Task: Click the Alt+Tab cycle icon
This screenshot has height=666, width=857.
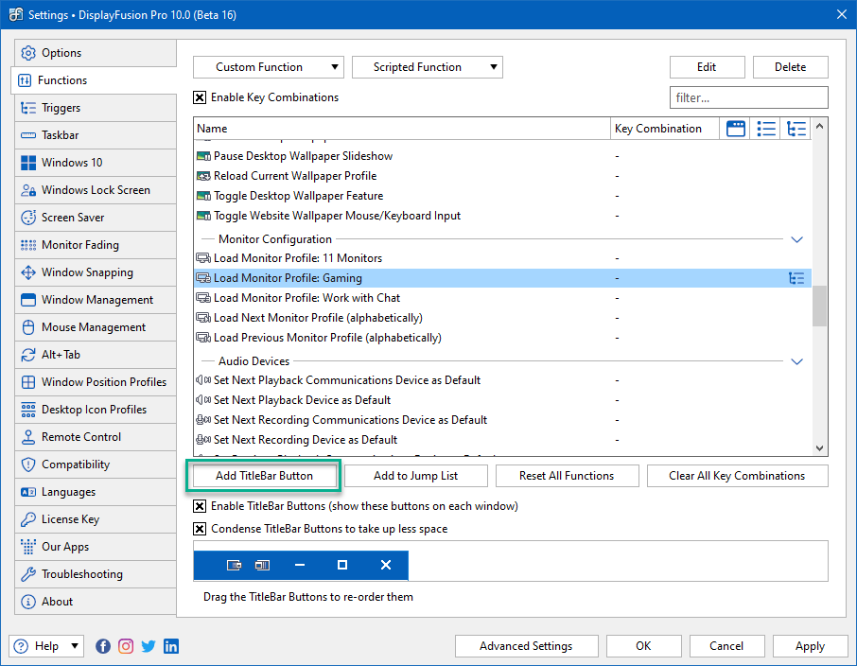Action: (28, 355)
